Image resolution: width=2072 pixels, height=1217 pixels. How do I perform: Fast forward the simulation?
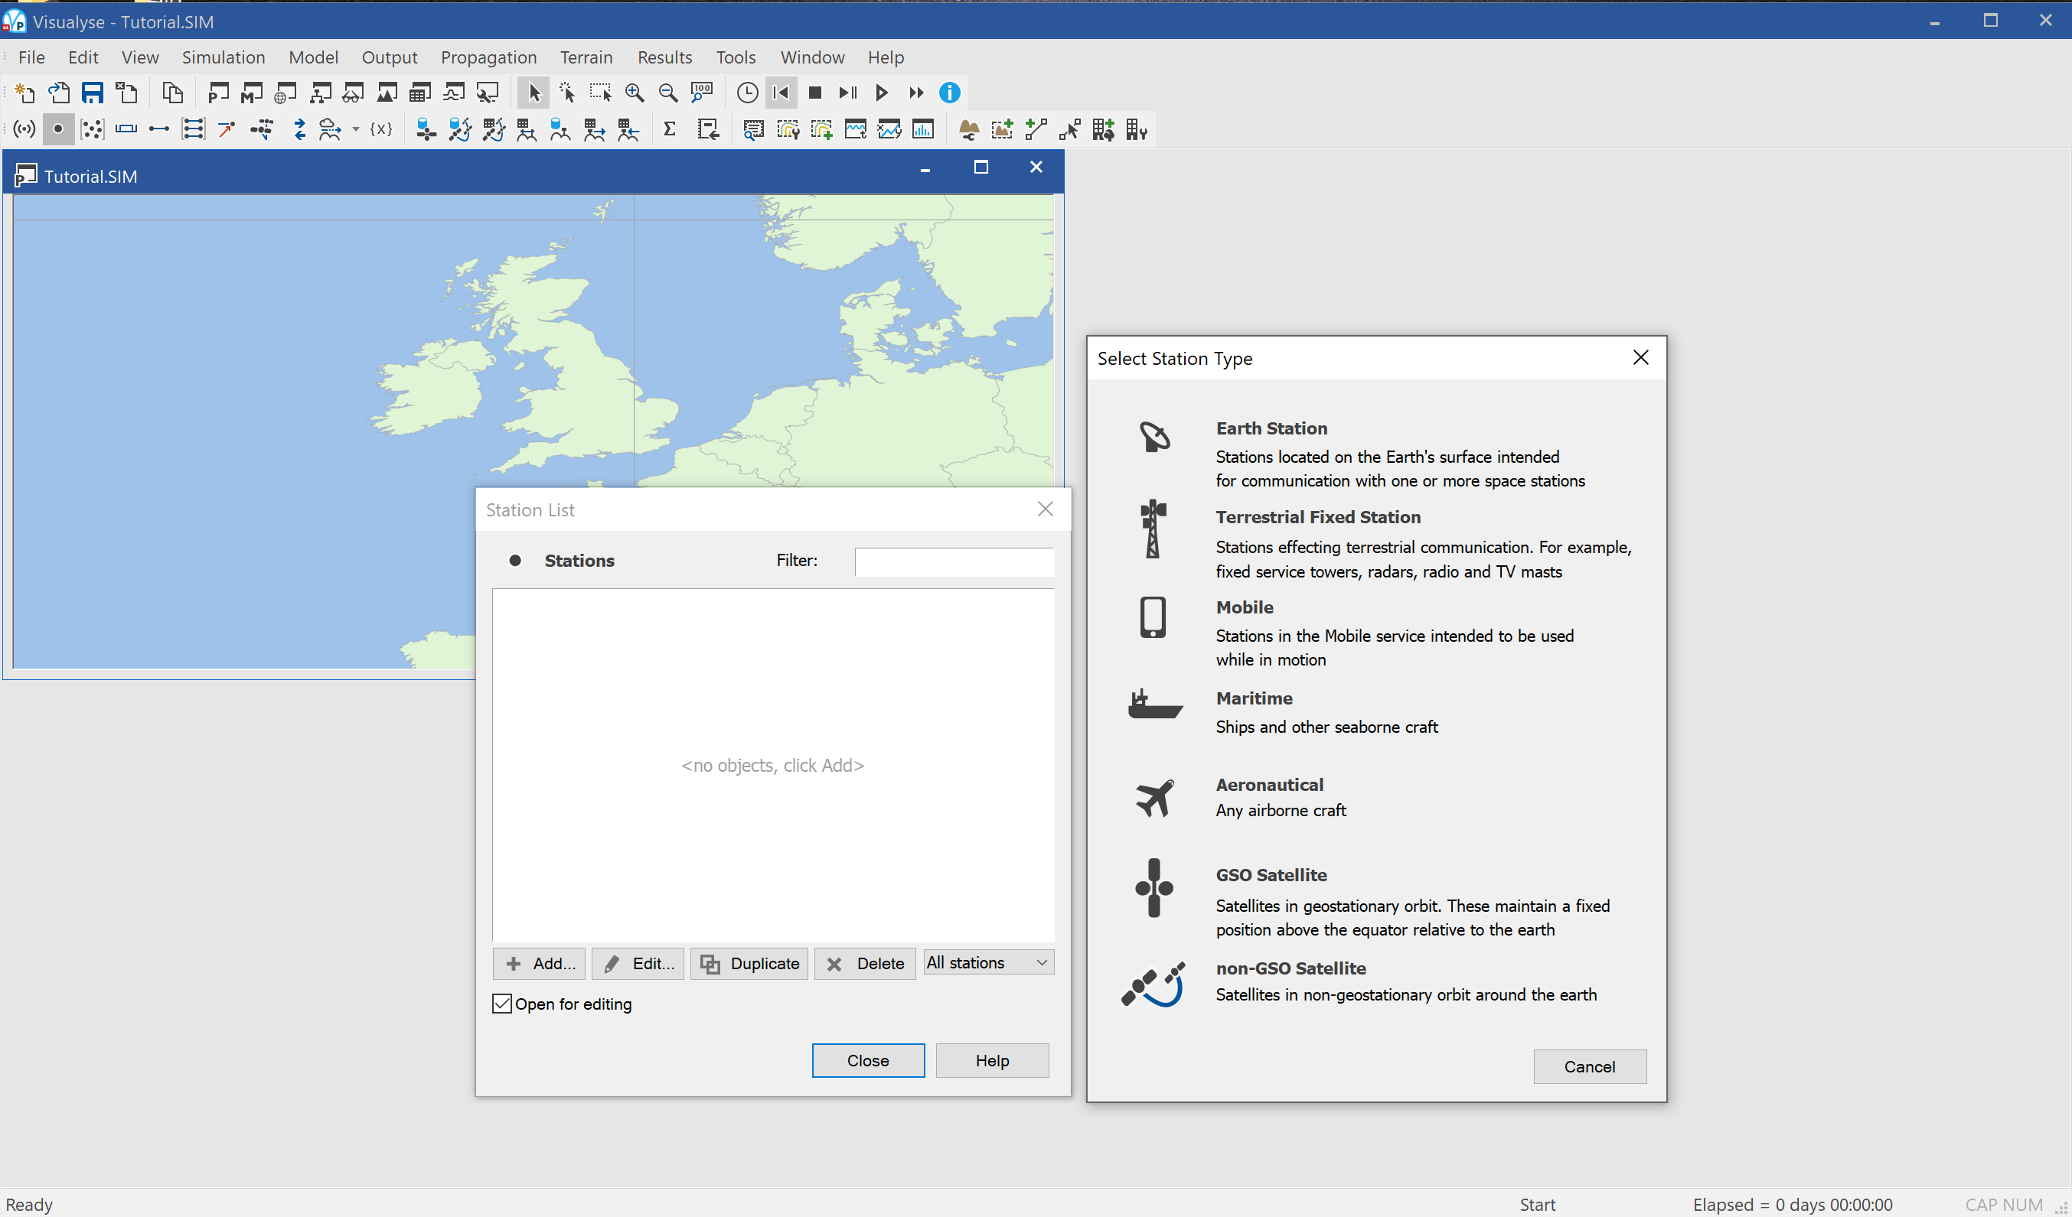[x=916, y=93]
